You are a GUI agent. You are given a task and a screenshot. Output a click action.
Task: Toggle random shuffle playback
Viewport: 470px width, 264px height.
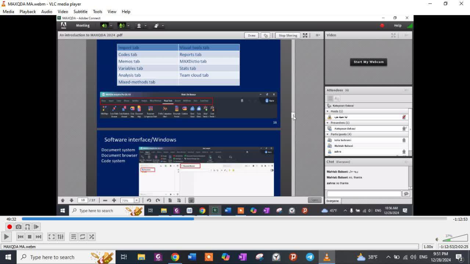click(91, 237)
